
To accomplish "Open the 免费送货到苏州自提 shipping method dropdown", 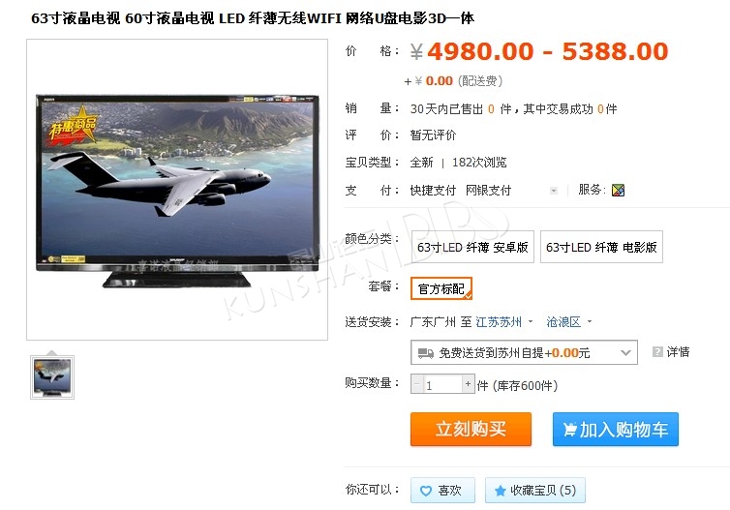I will coord(524,352).
